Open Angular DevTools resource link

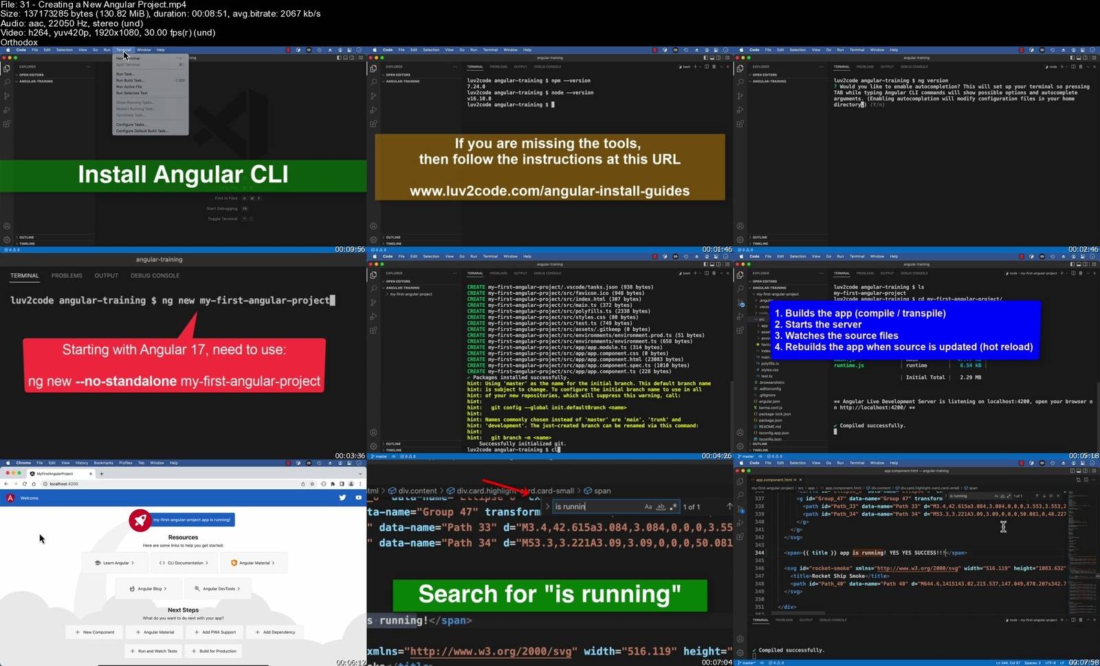218,589
